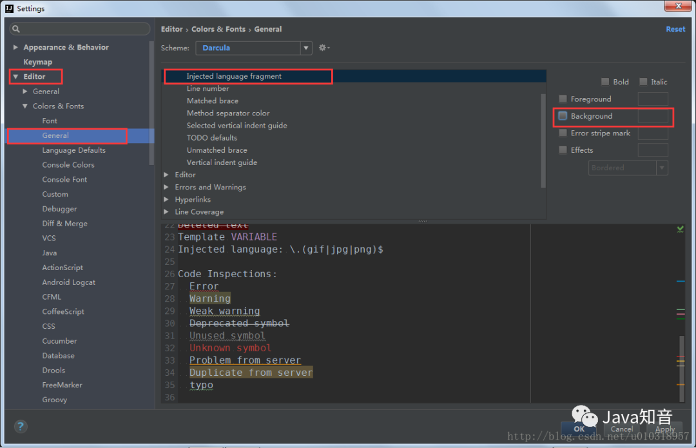Viewport: 696px width, 448px height.
Task: Click the Editor breadcrumb
Action: (172, 29)
